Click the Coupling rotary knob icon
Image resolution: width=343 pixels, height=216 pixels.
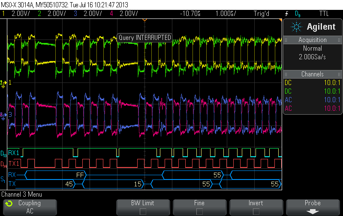(9, 204)
